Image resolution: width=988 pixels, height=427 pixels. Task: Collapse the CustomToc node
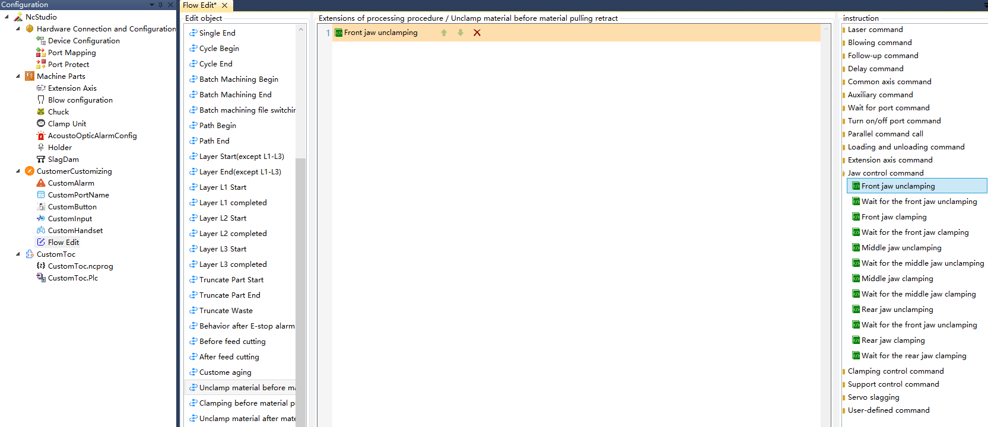pos(18,254)
